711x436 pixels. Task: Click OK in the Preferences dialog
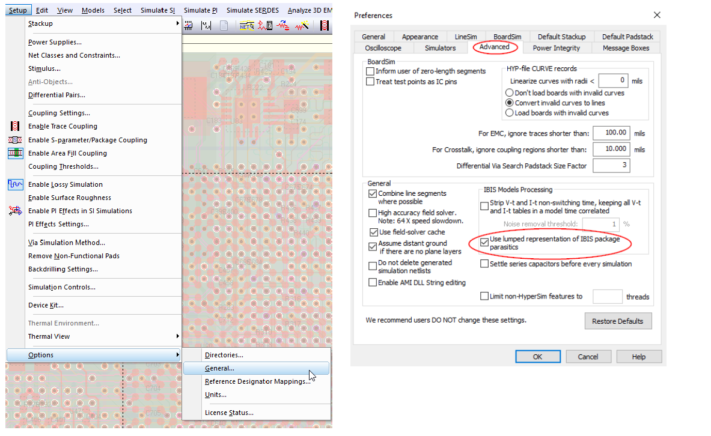click(538, 357)
